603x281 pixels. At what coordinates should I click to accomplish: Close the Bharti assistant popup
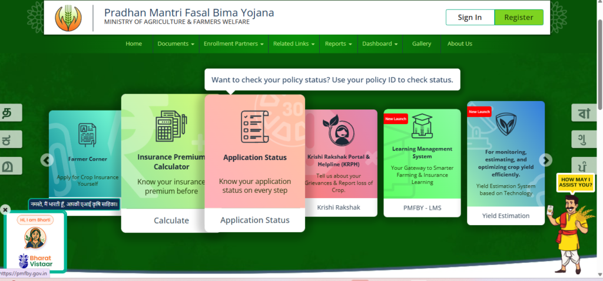[x=5, y=210]
